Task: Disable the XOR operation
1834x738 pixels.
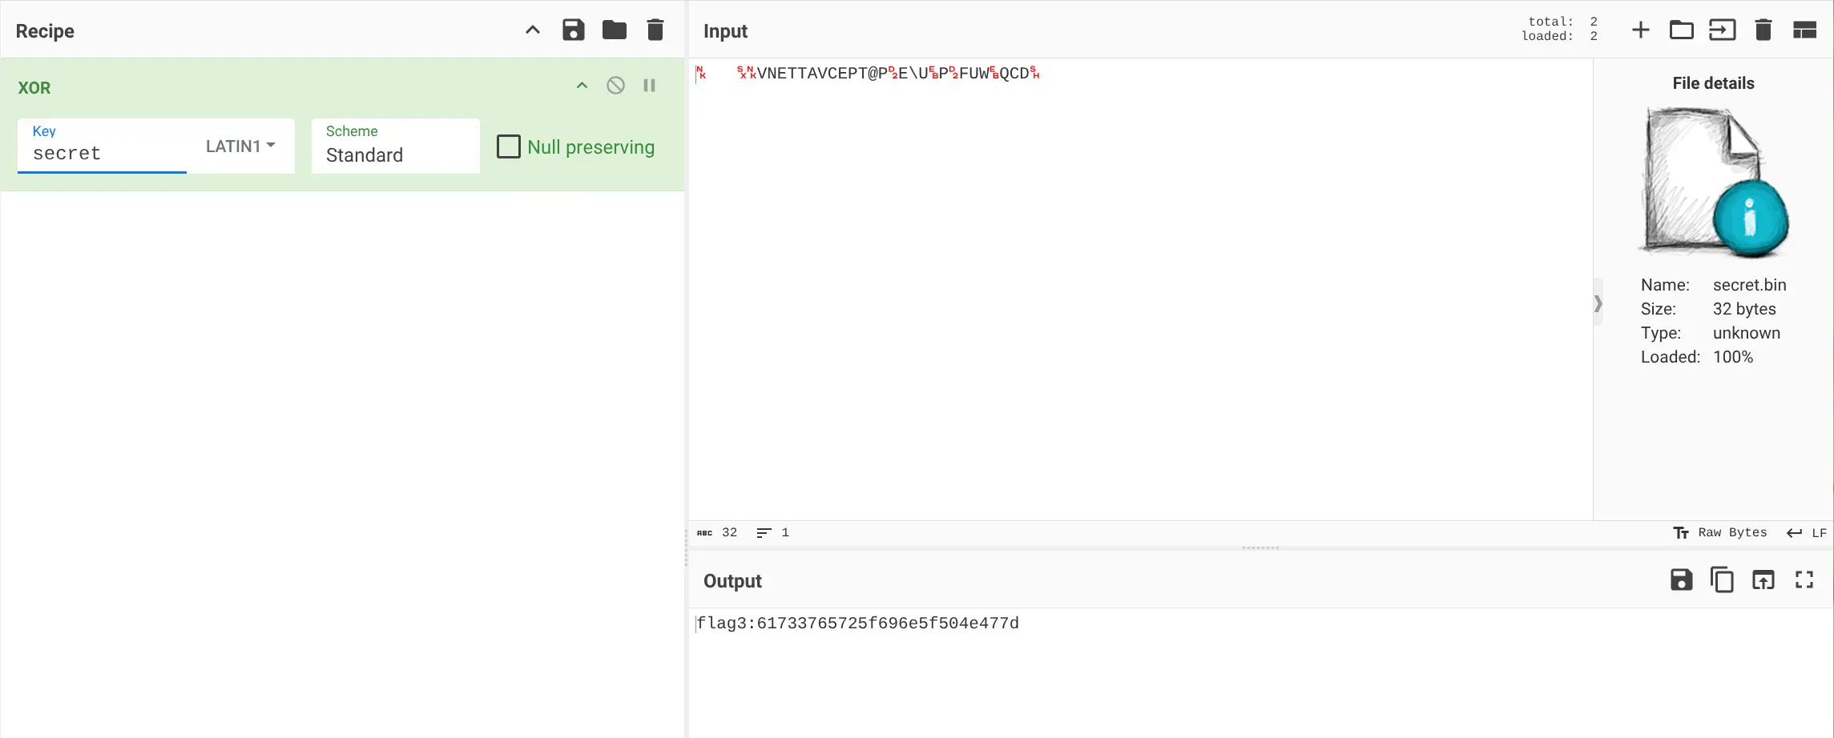Action: (615, 86)
